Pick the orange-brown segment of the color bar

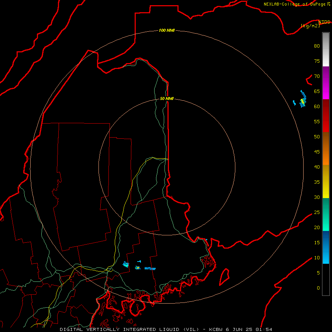pos(326,148)
